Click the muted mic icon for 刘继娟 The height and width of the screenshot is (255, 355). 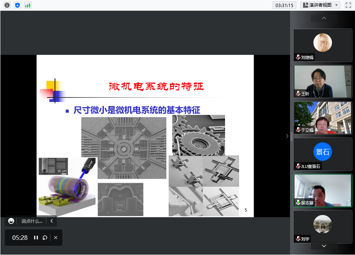point(298,57)
